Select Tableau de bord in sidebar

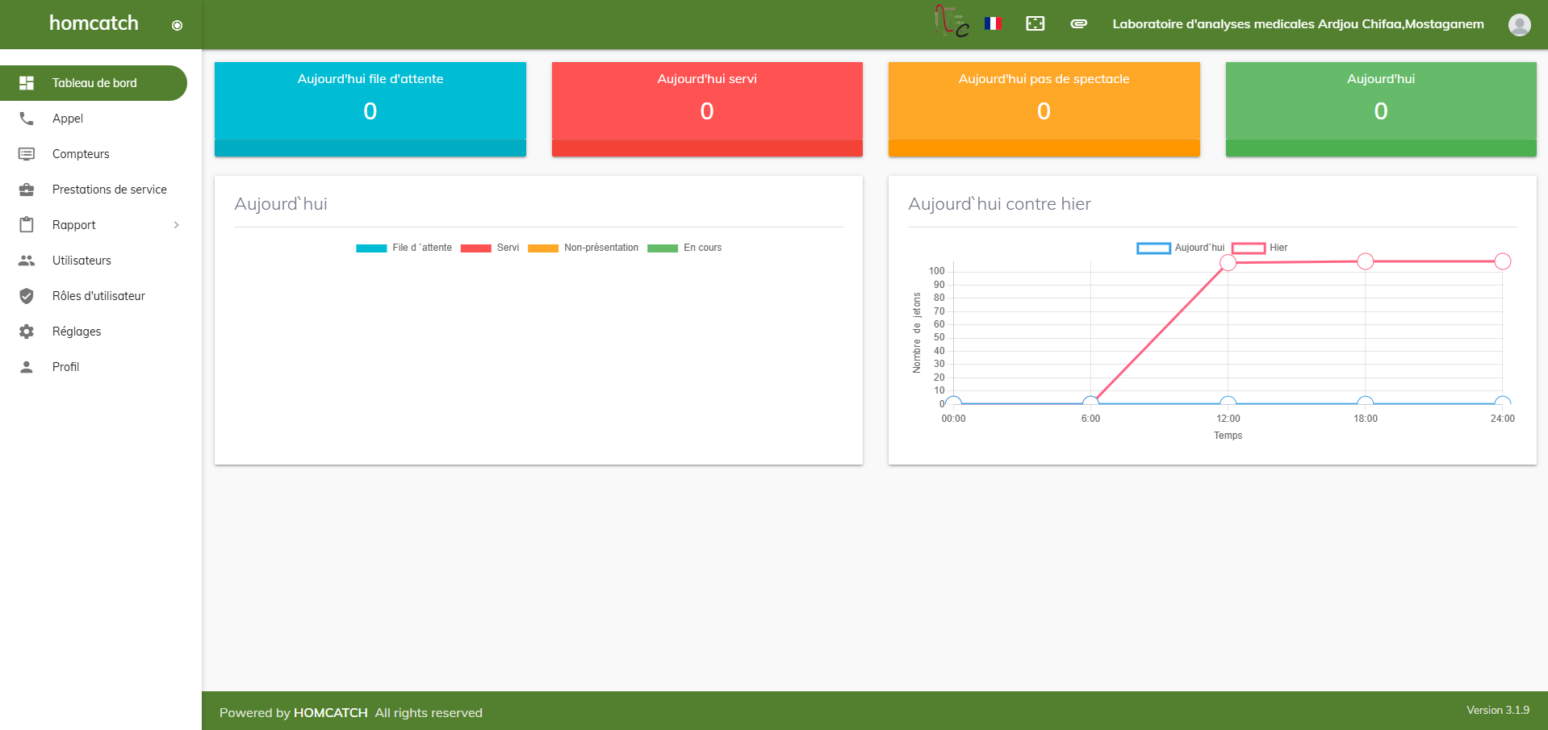(x=94, y=83)
